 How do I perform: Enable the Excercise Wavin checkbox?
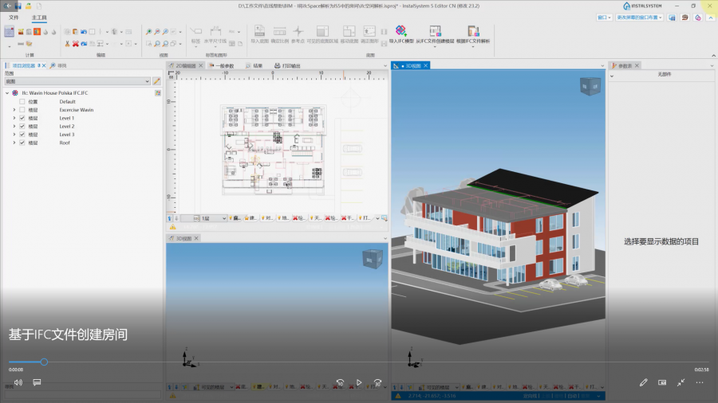22,110
